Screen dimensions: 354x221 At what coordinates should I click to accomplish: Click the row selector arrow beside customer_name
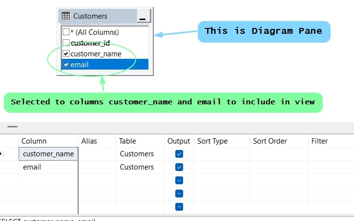(1, 154)
